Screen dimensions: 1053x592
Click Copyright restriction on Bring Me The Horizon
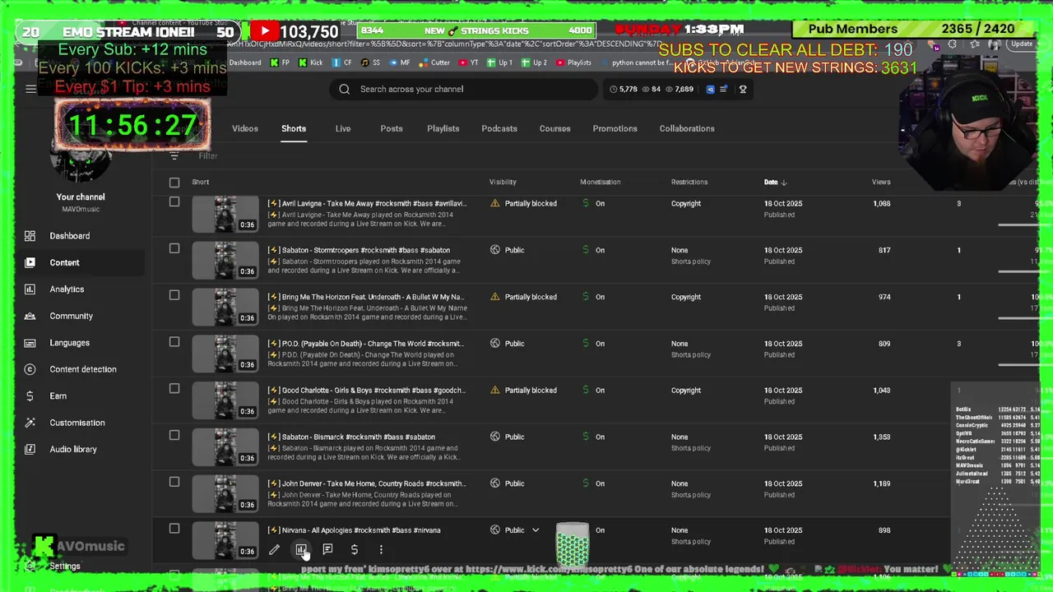[x=686, y=297]
